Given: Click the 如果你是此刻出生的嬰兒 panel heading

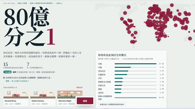Looking at the screenshot, I should pyautogui.click(x=112, y=55).
